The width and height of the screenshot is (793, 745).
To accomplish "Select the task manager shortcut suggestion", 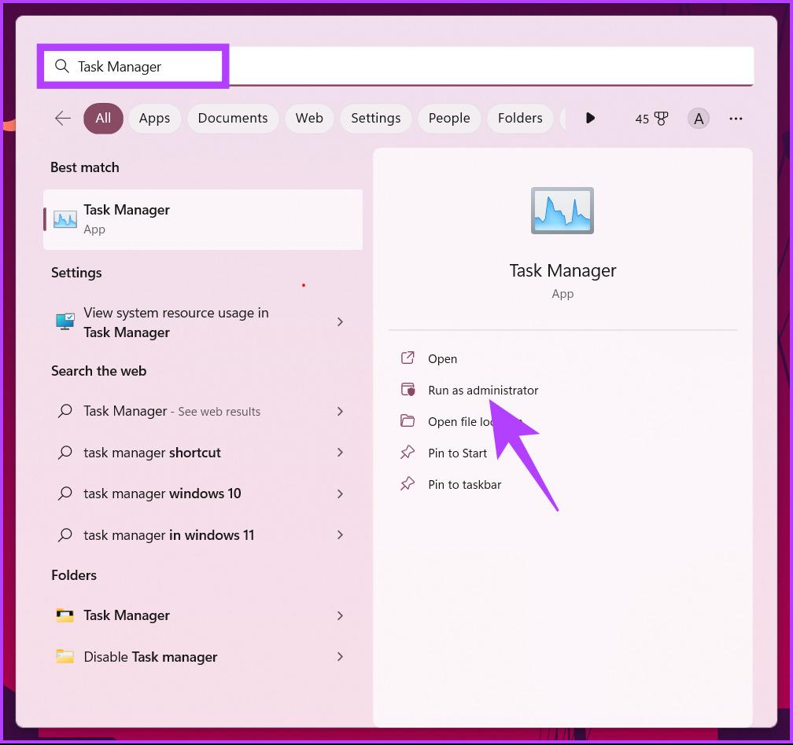I will pyautogui.click(x=203, y=453).
